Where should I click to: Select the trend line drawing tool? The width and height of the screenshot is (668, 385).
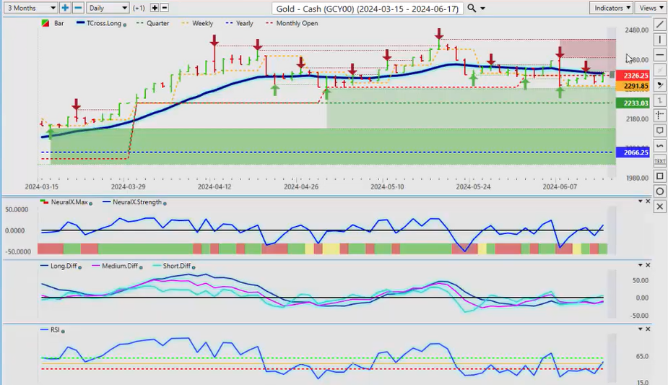click(x=659, y=25)
